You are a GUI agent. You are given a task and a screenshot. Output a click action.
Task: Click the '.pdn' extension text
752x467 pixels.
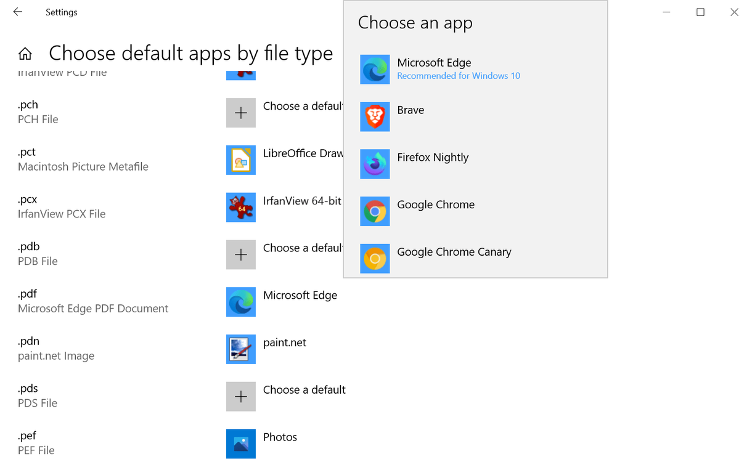[28, 341]
